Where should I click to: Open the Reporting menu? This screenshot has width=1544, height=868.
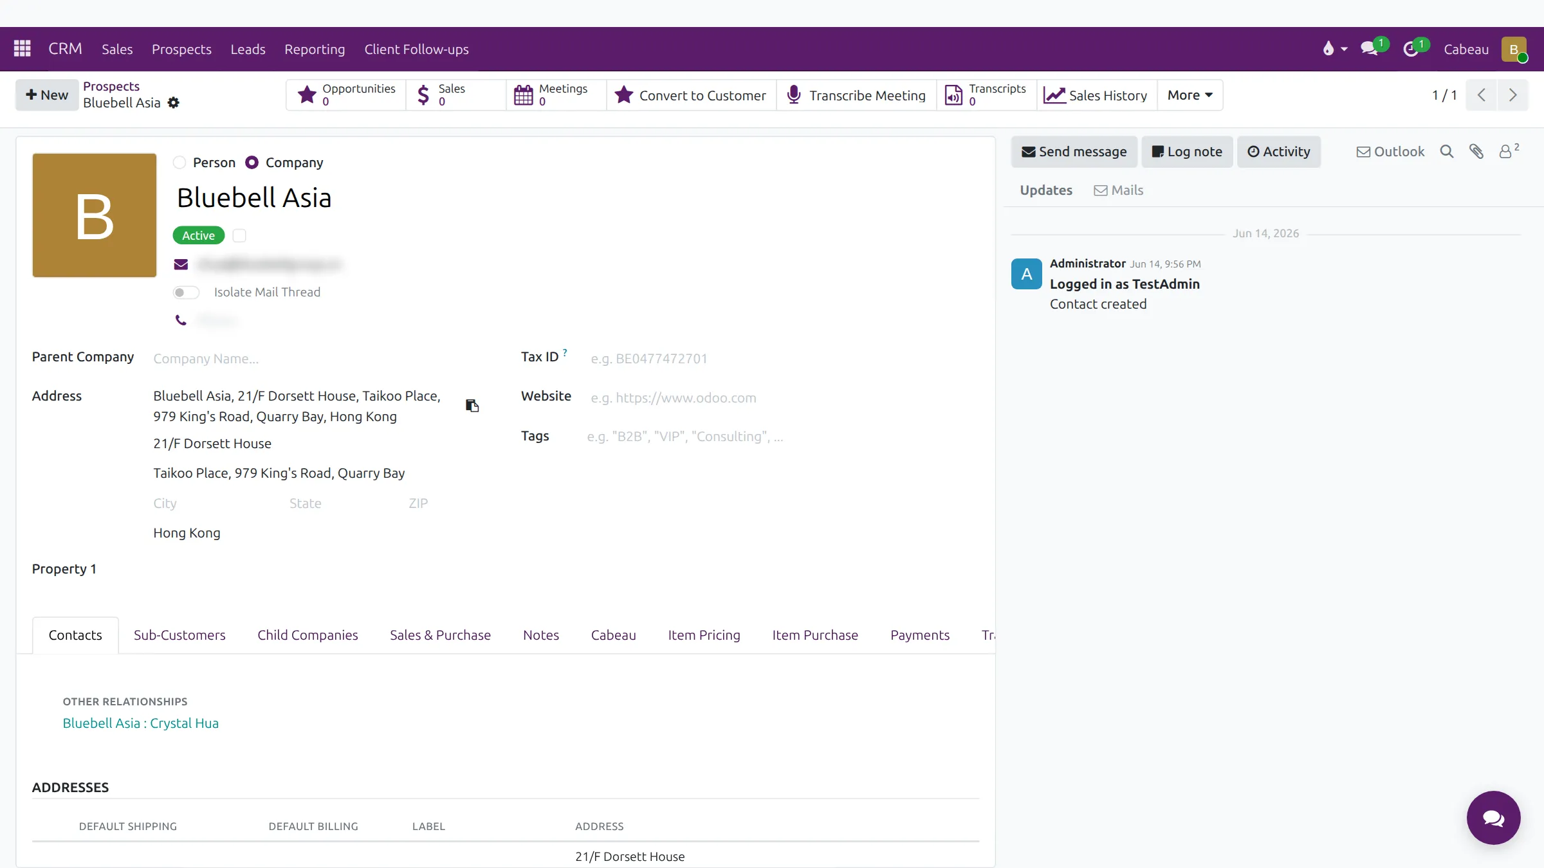click(x=315, y=49)
